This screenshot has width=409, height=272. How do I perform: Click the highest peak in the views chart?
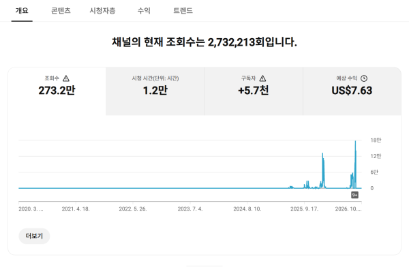[x=355, y=141]
